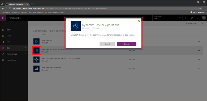This screenshot has height=101, width=207.
Task: Click the Create button in the dialog
Action: [x=127, y=44]
